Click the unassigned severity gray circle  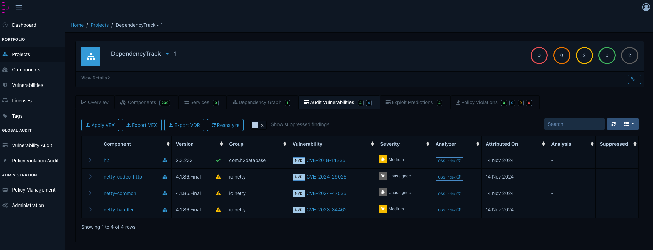click(x=629, y=55)
